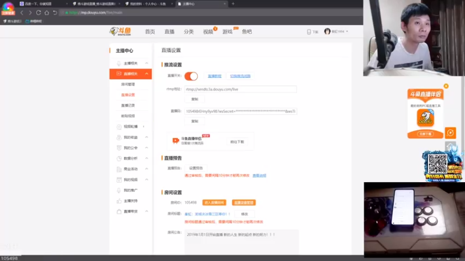Open the 直播教程 link

tap(214, 76)
